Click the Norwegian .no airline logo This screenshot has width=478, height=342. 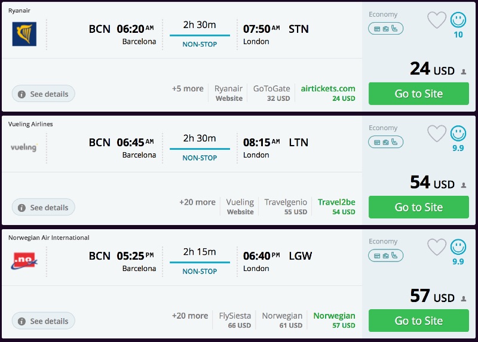click(x=24, y=261)
